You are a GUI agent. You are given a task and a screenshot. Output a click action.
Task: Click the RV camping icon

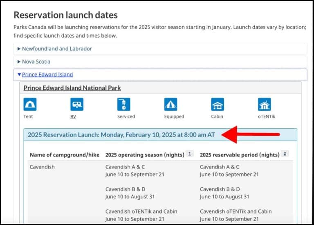coord(77,105)
